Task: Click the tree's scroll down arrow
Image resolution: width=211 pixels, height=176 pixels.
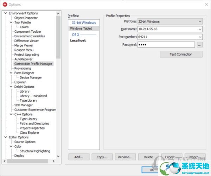Action: coord(58,156)
